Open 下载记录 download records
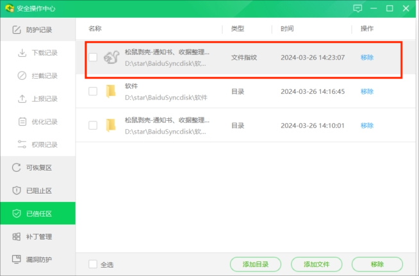This screenshot has height=276, width=419. [44, 52]
